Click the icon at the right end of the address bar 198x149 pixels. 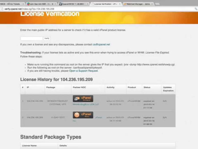click(196, 9)
